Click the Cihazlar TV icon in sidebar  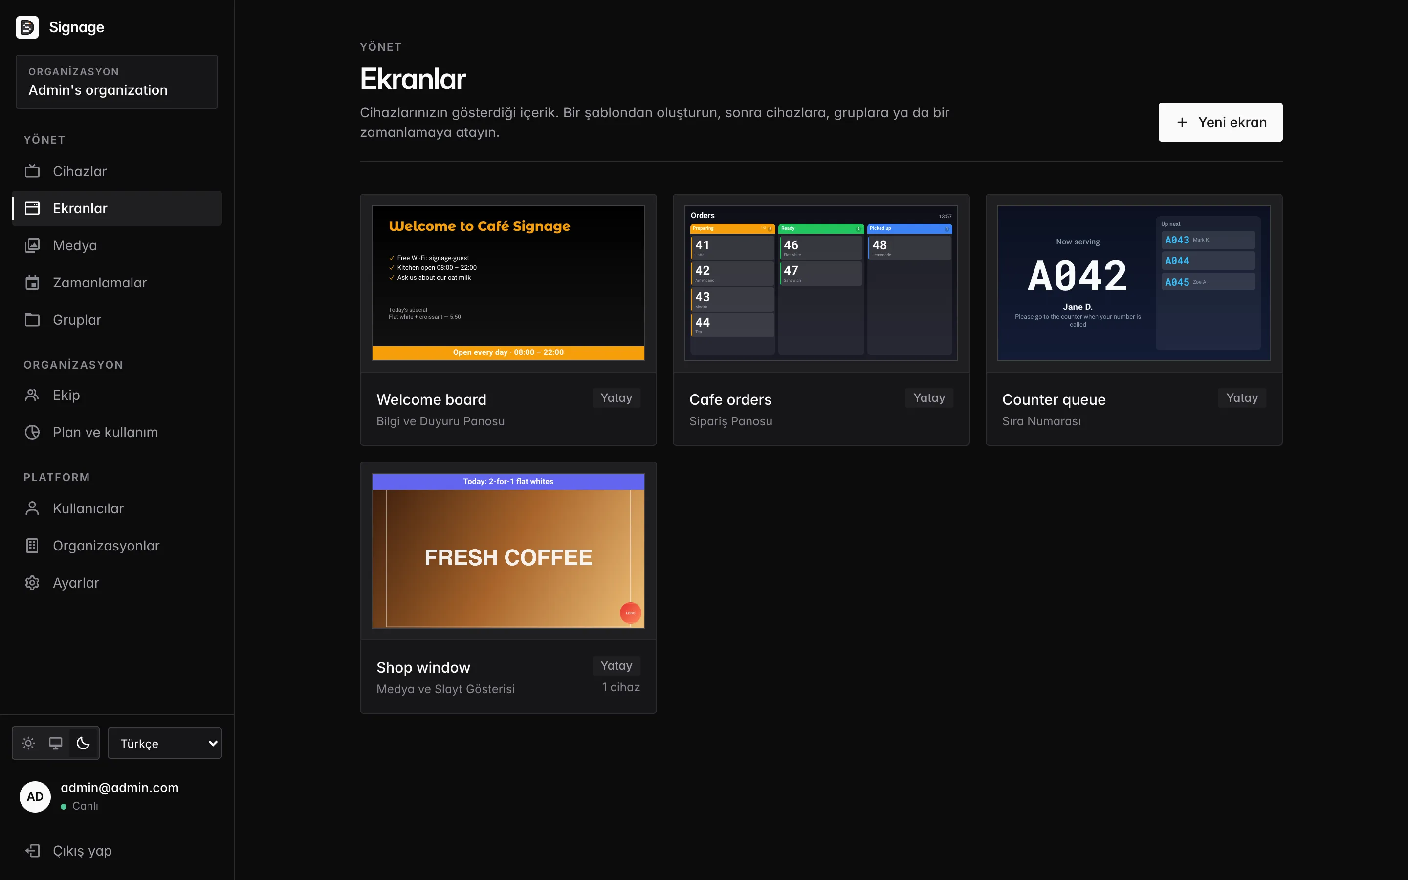pyautogui.click(x=33, y=171)
